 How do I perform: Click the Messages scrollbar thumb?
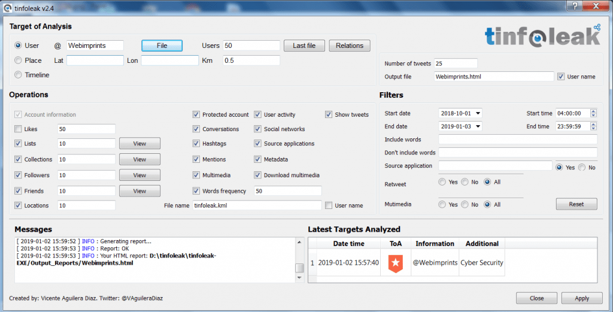tap(299, 268)
